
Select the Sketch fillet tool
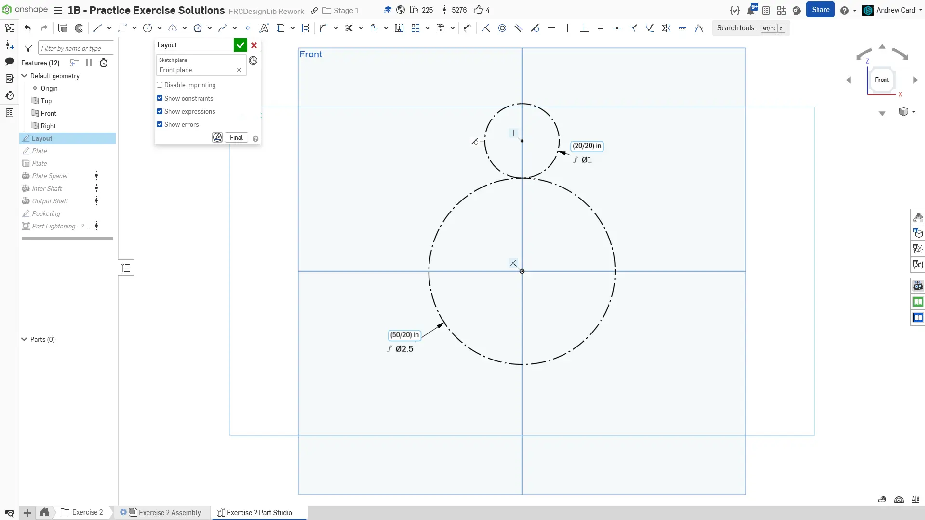click(323, 28)
